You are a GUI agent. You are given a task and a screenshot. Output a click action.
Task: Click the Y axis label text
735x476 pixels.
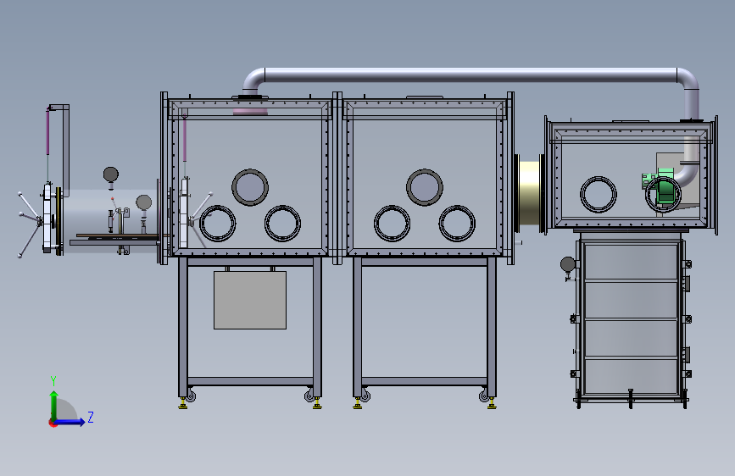pos(53,381)
